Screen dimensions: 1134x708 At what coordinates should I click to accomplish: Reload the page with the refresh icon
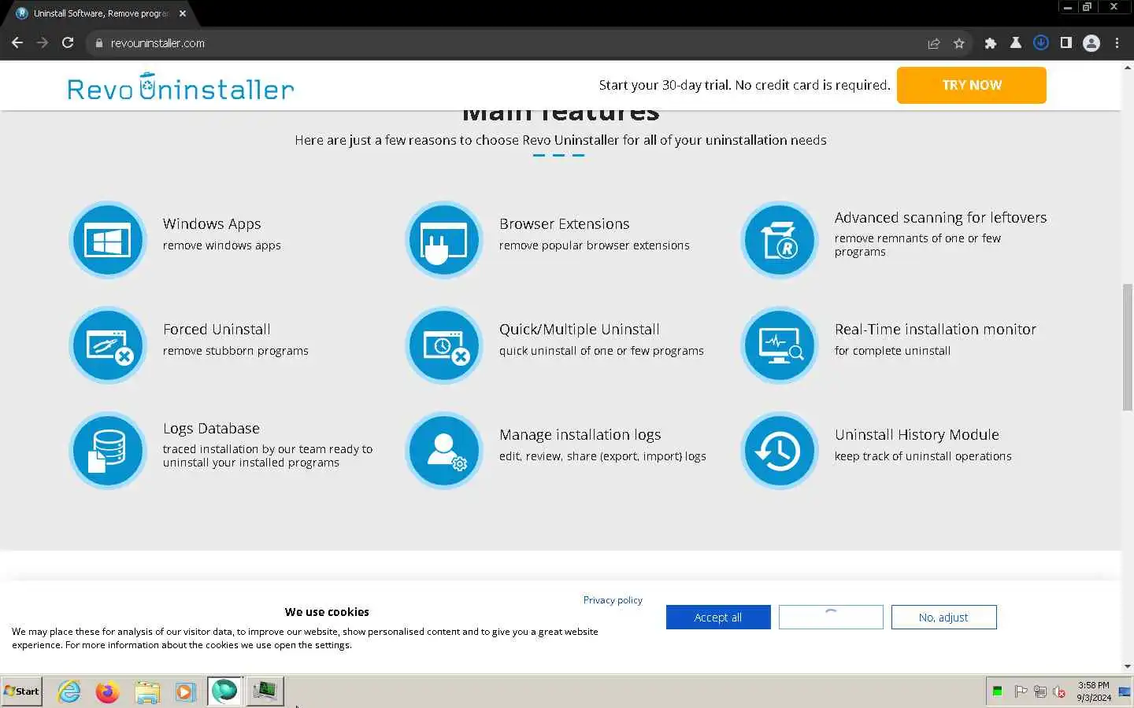[68, 43]
